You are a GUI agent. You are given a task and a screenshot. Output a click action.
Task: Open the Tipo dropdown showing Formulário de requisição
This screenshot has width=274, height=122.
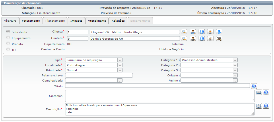coord(94,60)
